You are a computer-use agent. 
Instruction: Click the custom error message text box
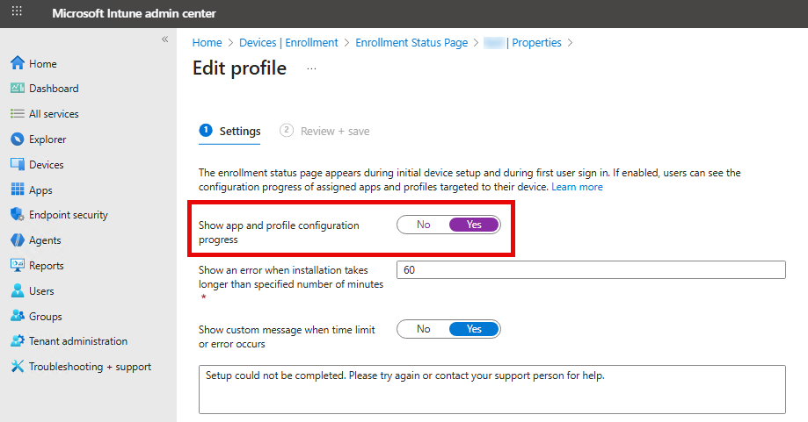click(492, 390)
